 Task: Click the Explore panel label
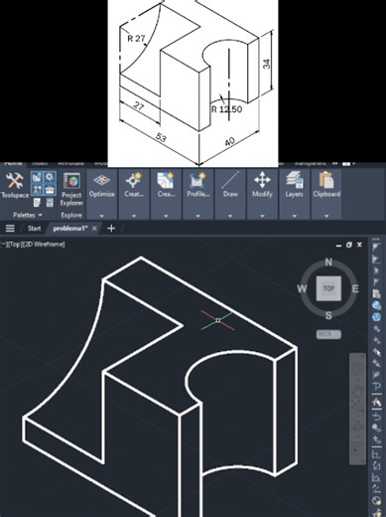71,215
